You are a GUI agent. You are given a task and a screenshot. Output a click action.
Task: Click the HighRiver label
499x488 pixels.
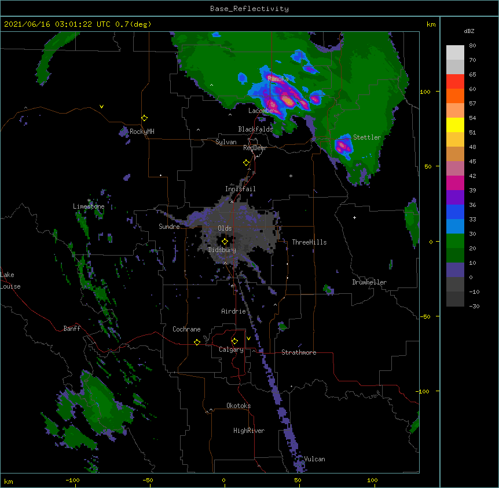pos(249,431)
